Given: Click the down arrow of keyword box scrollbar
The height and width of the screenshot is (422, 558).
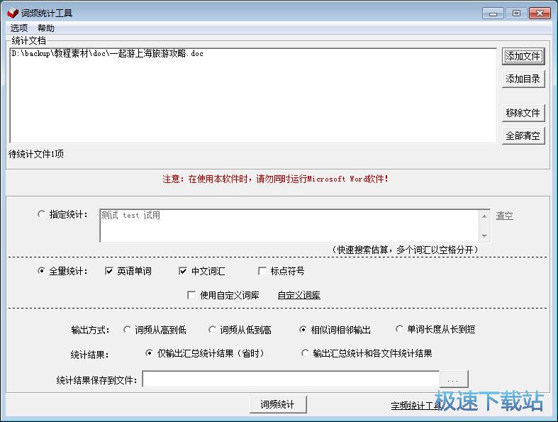Looking at the screenshot, I should coord(484,235).
